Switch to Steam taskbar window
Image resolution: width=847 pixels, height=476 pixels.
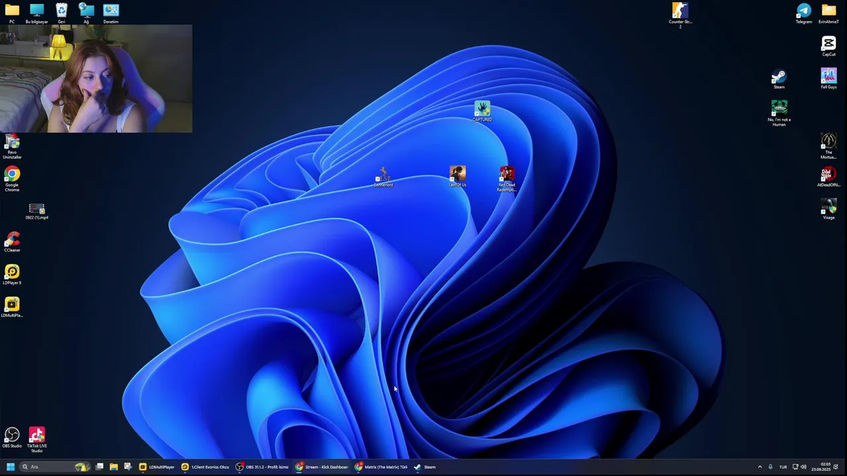click(425, 467)
